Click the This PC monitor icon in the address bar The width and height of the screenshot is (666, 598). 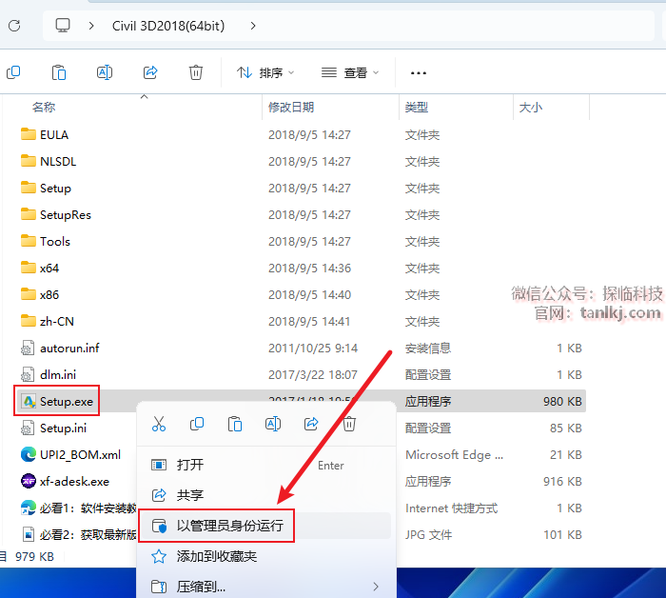pyautogui.click(x=63, y=26)
